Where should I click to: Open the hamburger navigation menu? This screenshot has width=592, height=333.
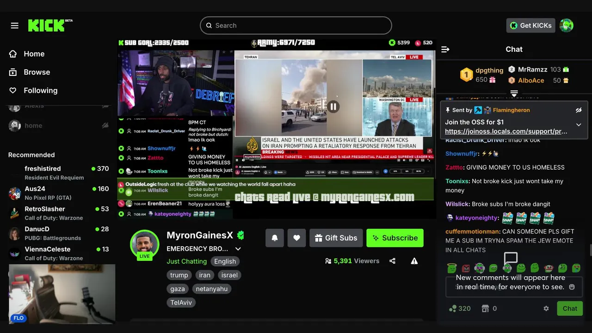click(x=15, y=25)
